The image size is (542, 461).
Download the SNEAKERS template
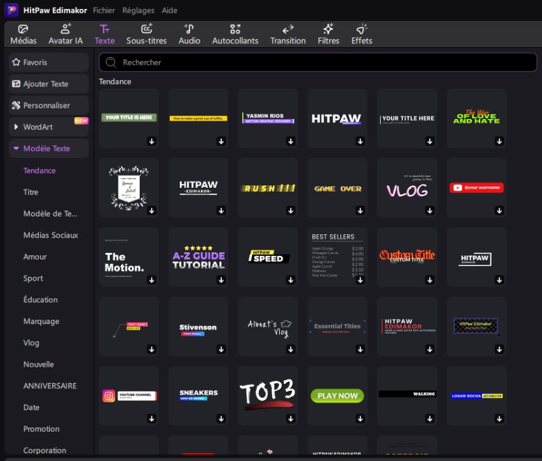click(221, 419)
